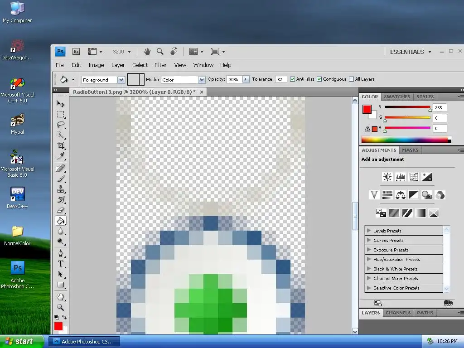This screenshot has width=464, height=348.
Task: Expand Selective Color Presets list
Action: pyautogui.click(x=369, y=287)
